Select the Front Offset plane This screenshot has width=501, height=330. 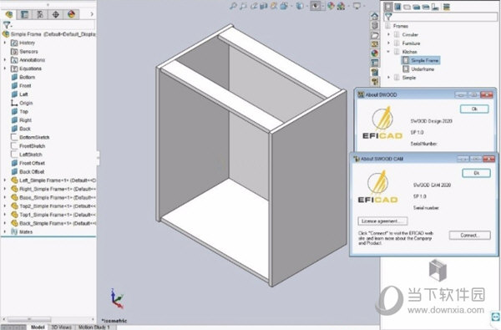pyautogui.click(x=28, y=163)
